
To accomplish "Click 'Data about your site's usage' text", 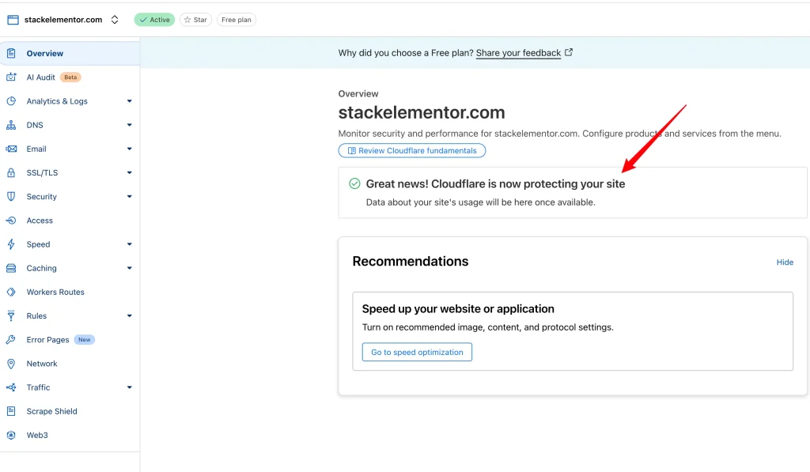I will tap(480, 202).
